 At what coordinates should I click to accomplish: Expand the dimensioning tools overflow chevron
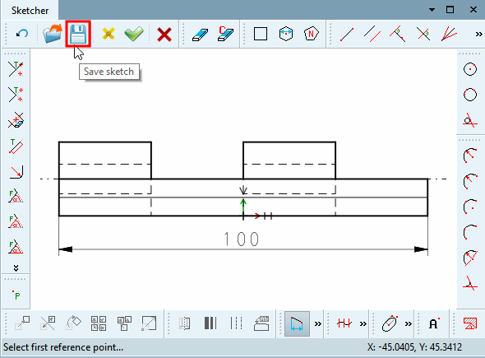click(x=318, y=324)
